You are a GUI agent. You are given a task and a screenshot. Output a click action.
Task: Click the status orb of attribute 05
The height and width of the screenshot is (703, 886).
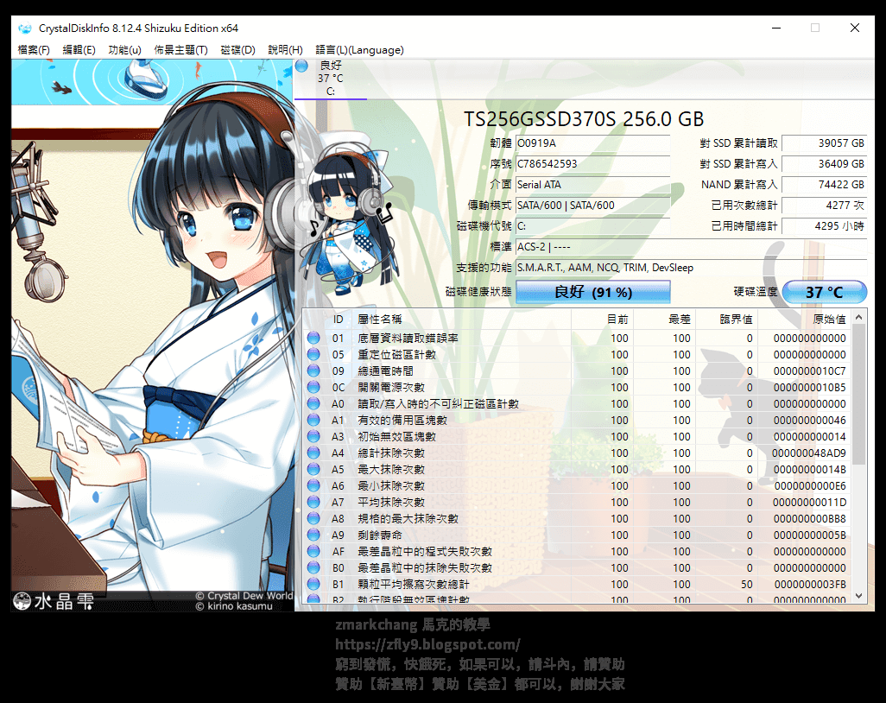pyautogui.click(x=313, y=354)
